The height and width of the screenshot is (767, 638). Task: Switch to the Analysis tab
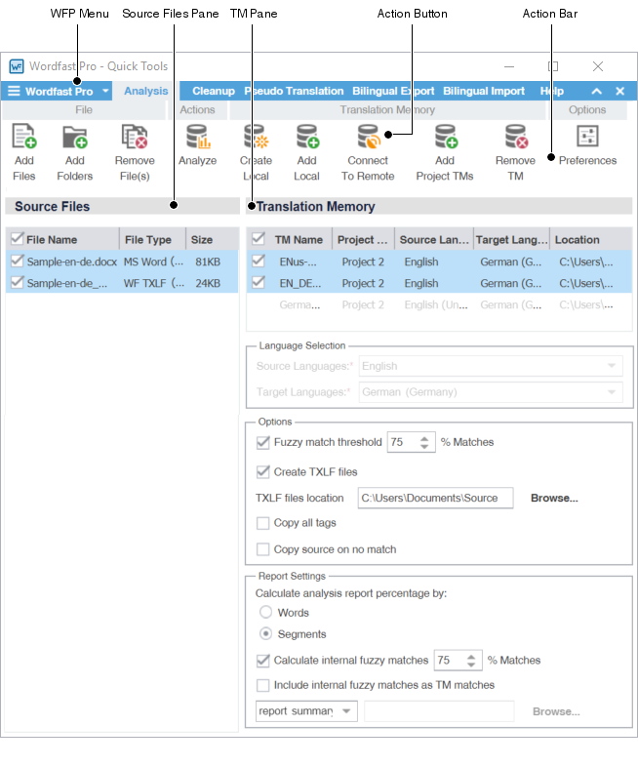[x=145, y=91]
